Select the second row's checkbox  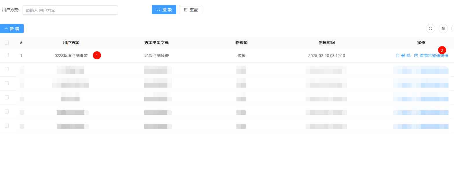7,69
